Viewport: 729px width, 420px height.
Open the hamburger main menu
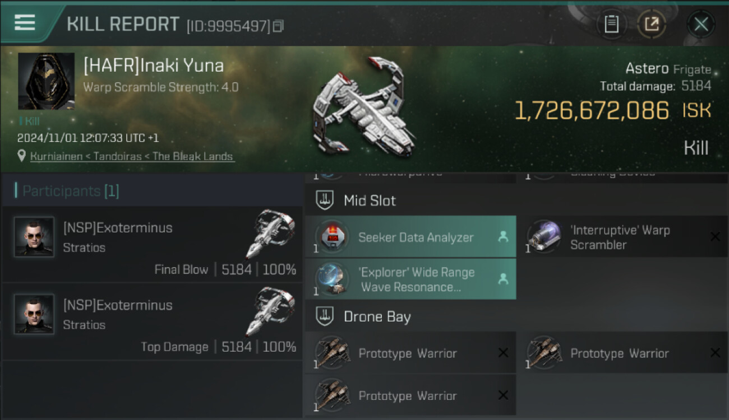tap(25, 22)
